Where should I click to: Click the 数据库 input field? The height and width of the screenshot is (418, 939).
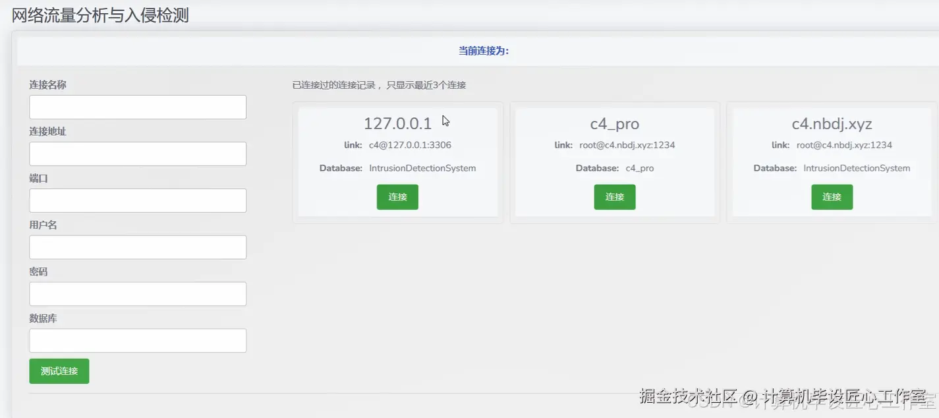[x=137, y=340]
